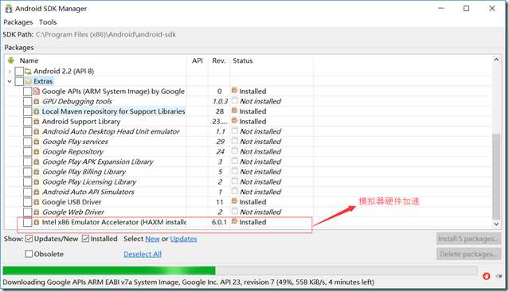Click the Extras folder icon
This screenshot has width=509, height=292.
tap(28, 81)
